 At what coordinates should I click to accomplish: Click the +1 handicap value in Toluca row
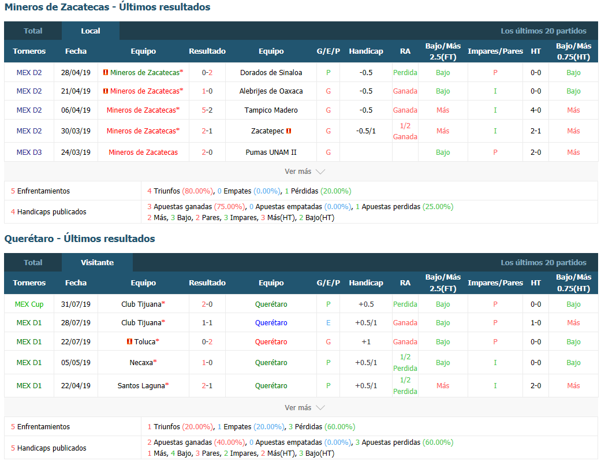point(366,342)
